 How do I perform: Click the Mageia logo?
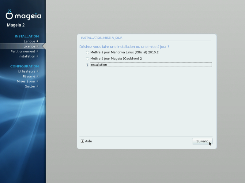[x=24, y=15]
